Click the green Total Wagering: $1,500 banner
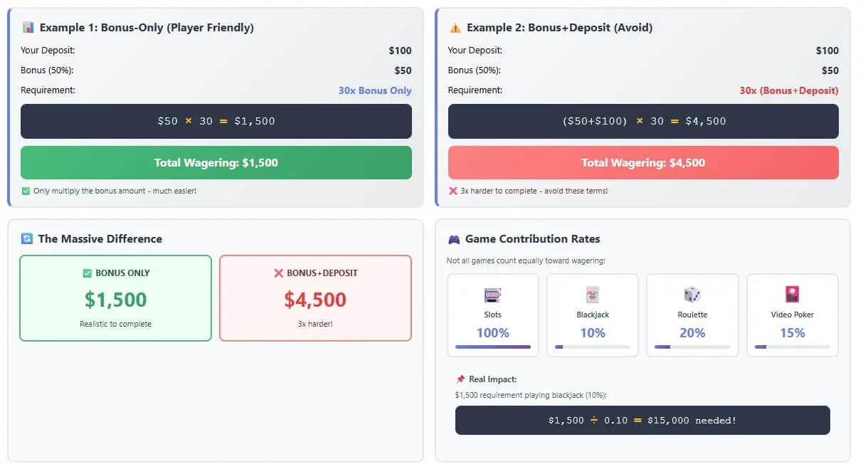Image resolution: width=863 pixels, height=464 pixels. tap(216, 163)
